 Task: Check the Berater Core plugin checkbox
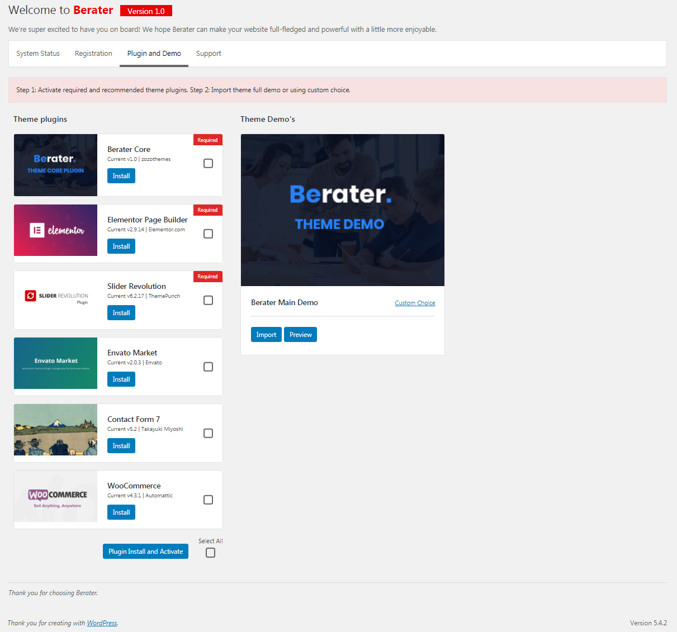click(x=208, y=164)
